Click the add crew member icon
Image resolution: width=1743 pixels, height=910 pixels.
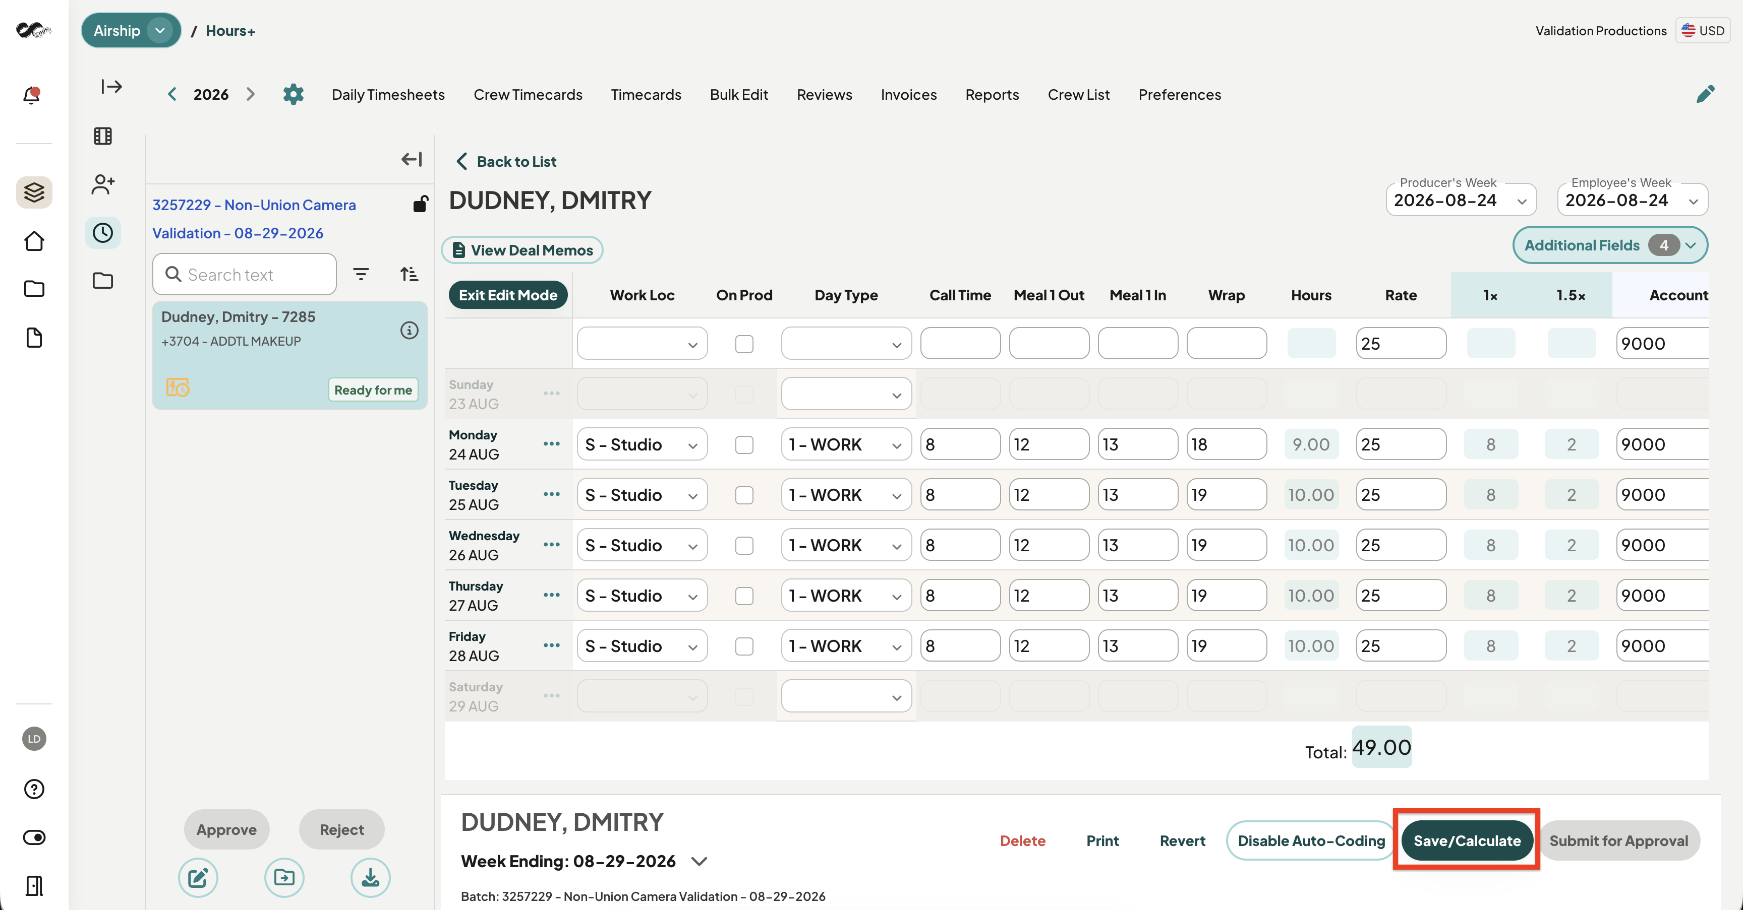coord(103,184)
